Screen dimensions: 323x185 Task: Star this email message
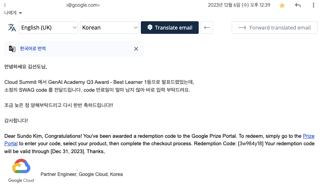tap(293, 6)
